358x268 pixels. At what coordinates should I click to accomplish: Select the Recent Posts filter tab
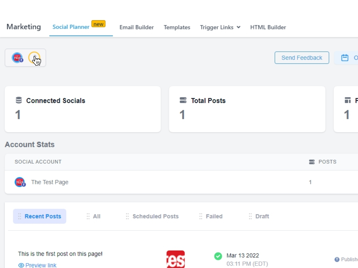(x=40, y=216)
